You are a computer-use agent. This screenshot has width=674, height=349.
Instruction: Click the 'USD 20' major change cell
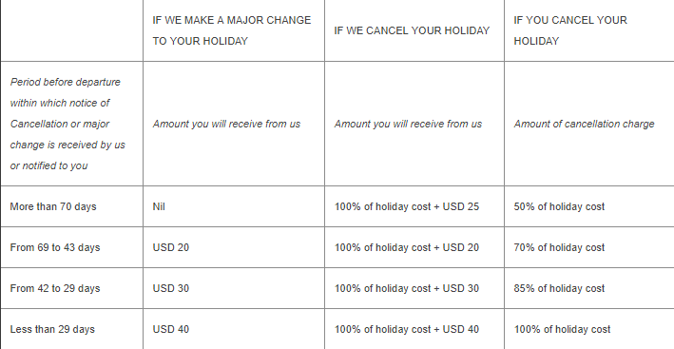click(x=171, y=247)
